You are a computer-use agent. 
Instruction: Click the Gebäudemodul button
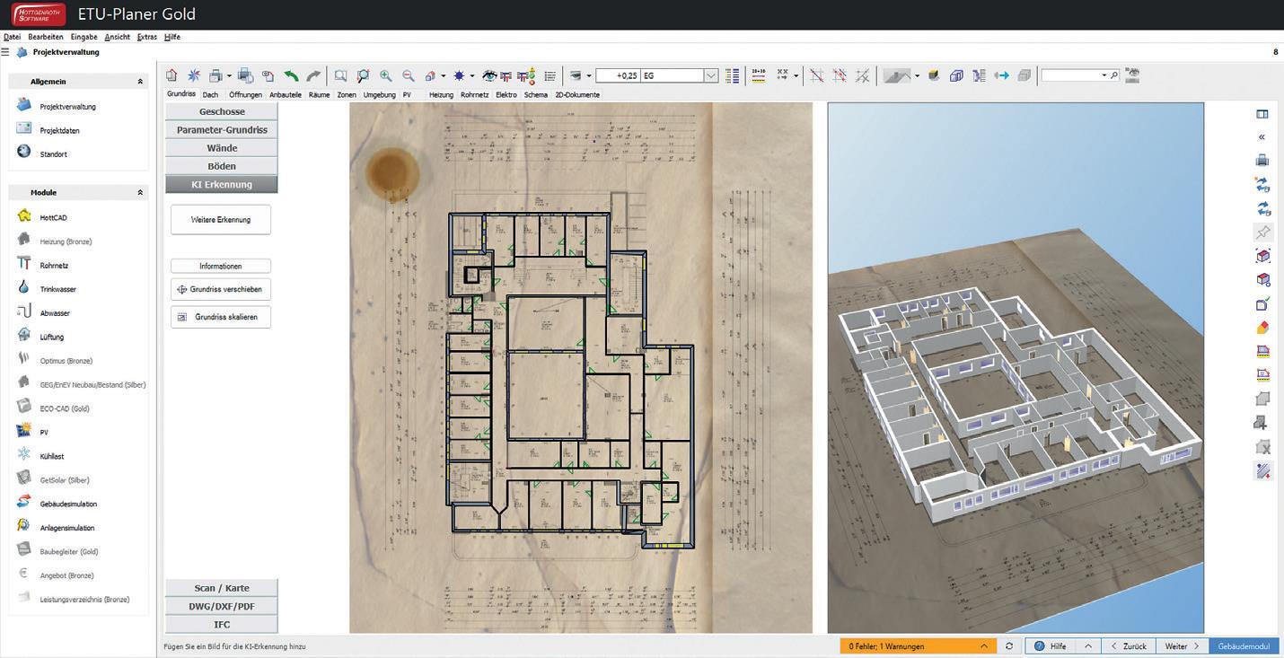click(x=1244, y=646)
